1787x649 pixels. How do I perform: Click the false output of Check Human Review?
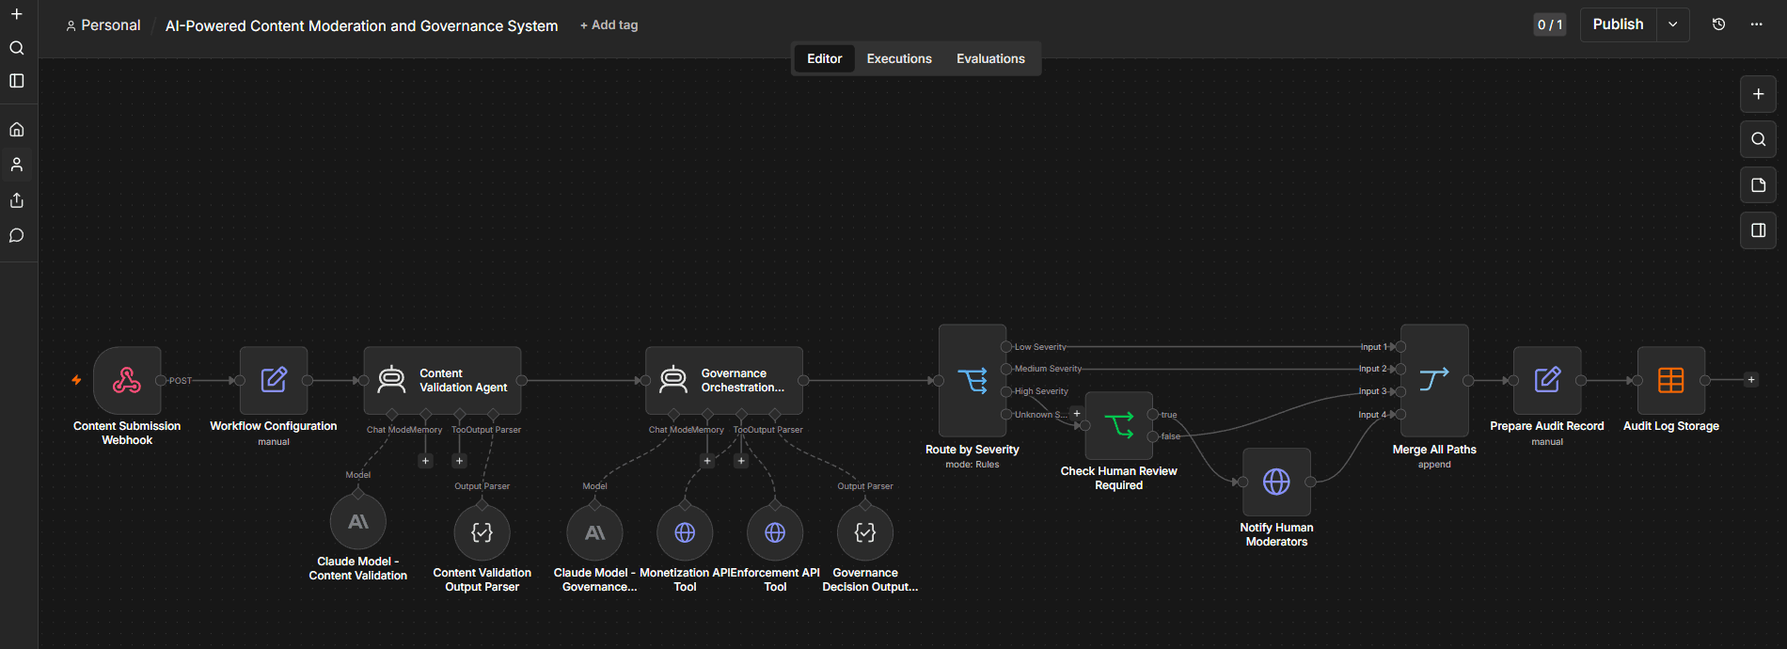(x=1152, y=436)
